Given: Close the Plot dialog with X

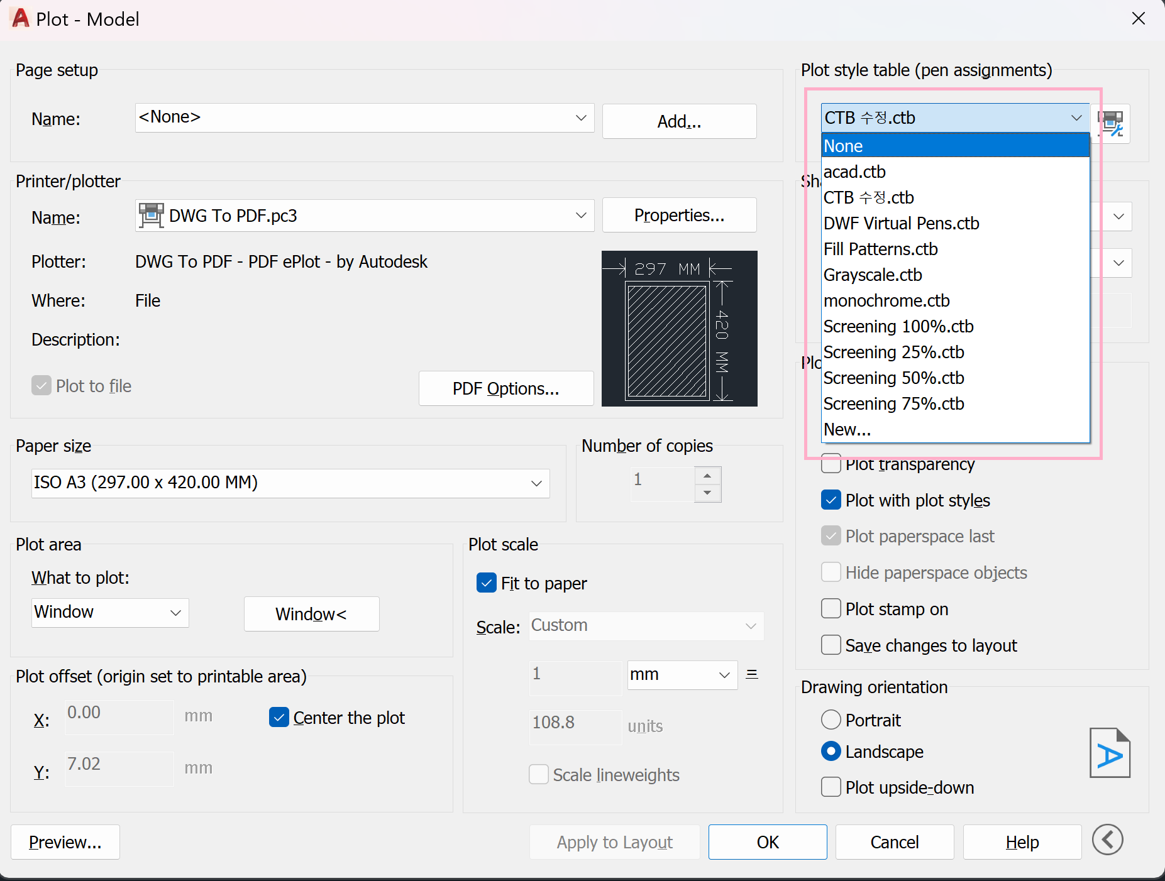Looking at the screenshot, I should 1139,19.
